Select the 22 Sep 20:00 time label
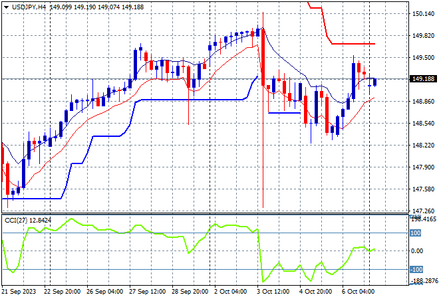Screen dimensions: 439x299 (62, 292)
